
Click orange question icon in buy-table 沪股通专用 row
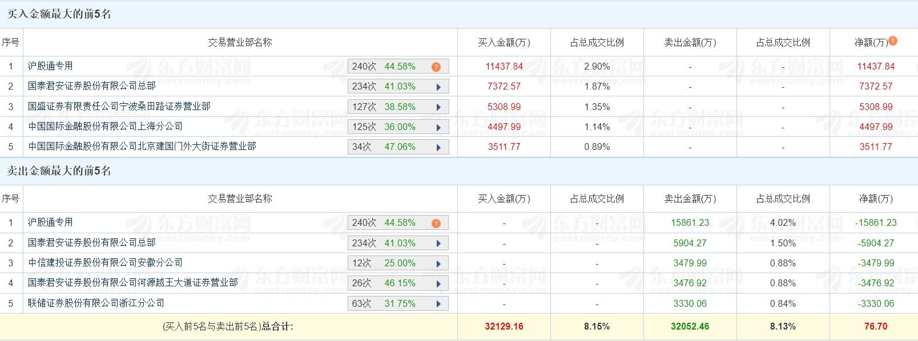pos(436,67)
